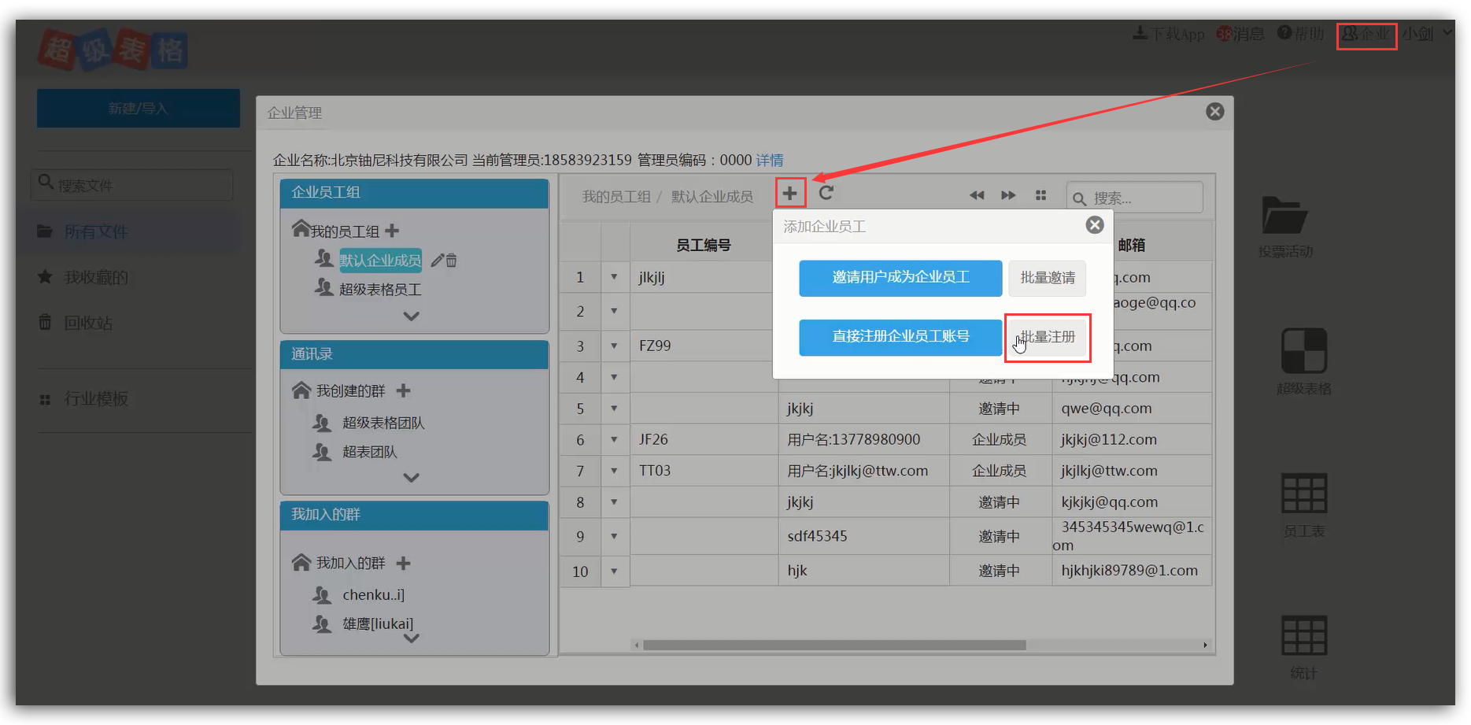
Task: Open 员工表 table icon on right
Action: point(1304,493)
